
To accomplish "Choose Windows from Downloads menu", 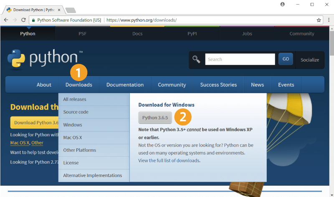I will click(x=94, y=125).
